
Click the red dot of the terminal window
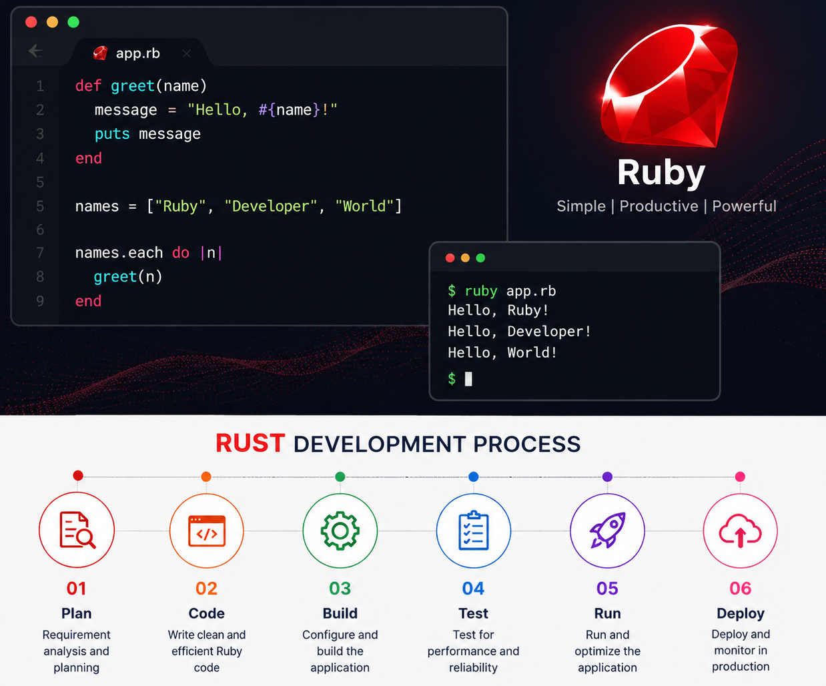click(x=450, y=258)
